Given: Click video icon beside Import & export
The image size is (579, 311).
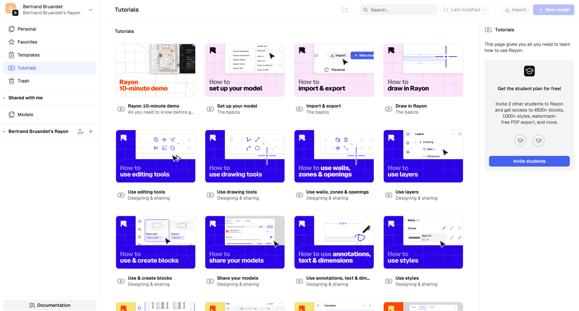Looking at the screenshot, I should (299, 109).
